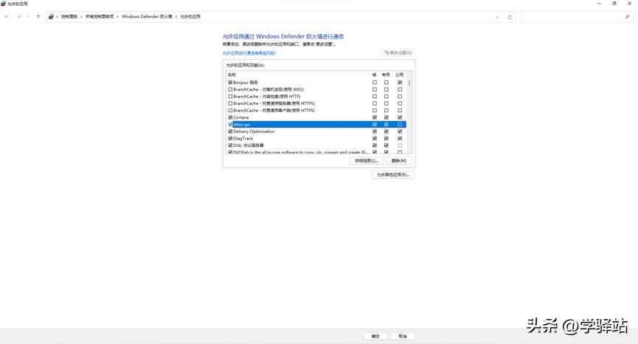Navigate to Windows Defender 防火墙 breadcrumb
Image resolution: width=638 pixels, height=344 pixels.
tap(147, 17)
